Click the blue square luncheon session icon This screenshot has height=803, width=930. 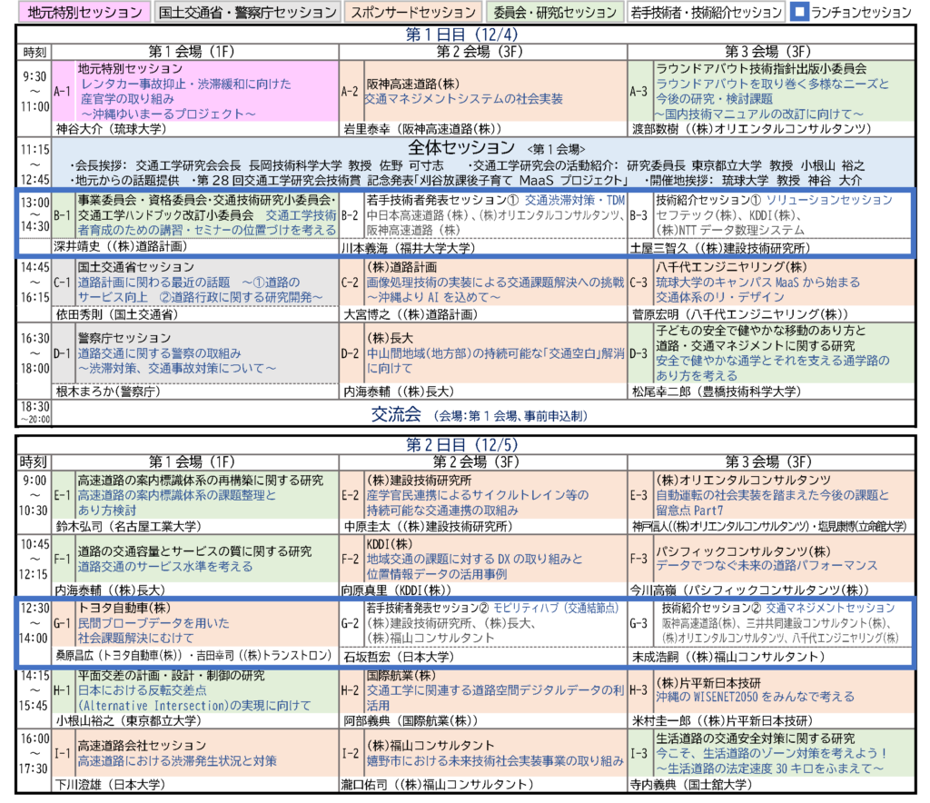point(802,13)
